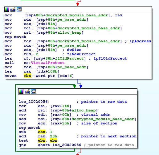
Task: Select the 'rax' operand in the first mov line
Action: click(119, 15)
